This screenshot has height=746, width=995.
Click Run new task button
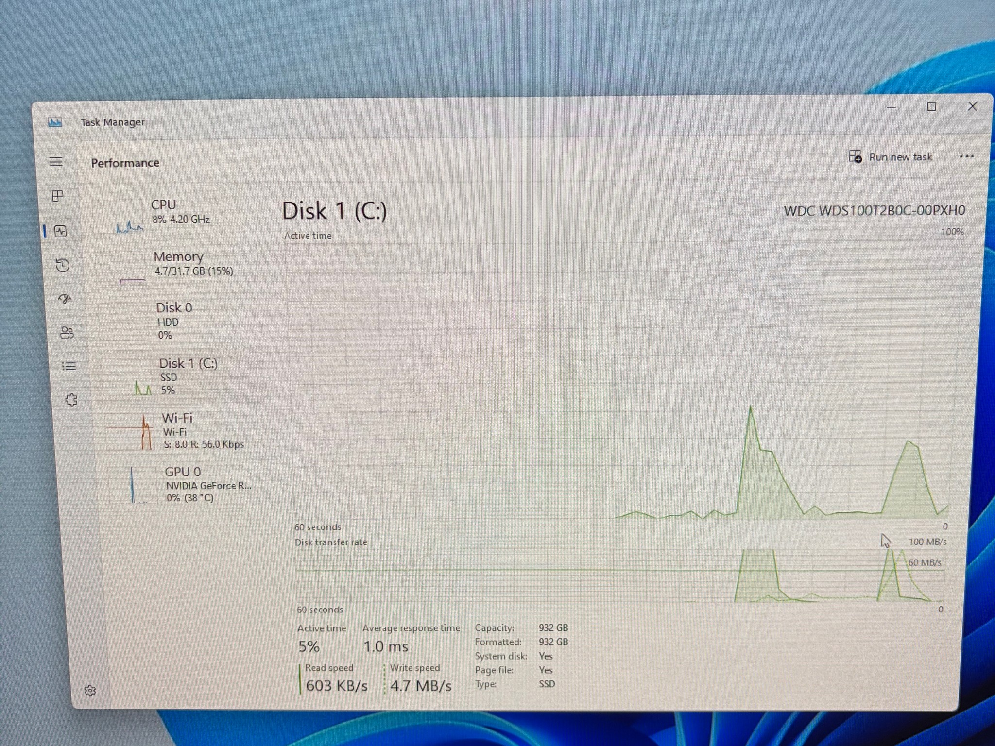tap(891, 157)
